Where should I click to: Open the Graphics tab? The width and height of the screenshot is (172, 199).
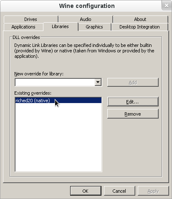94,27
